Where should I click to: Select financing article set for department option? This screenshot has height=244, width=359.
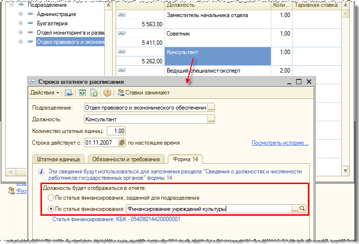click(51, 198)
